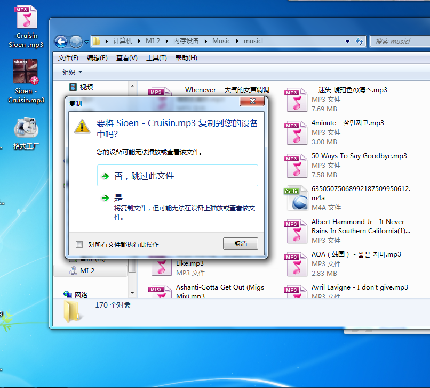
Task: Go to the 计算机 breadcrumb segment
Action: (123, 41)
